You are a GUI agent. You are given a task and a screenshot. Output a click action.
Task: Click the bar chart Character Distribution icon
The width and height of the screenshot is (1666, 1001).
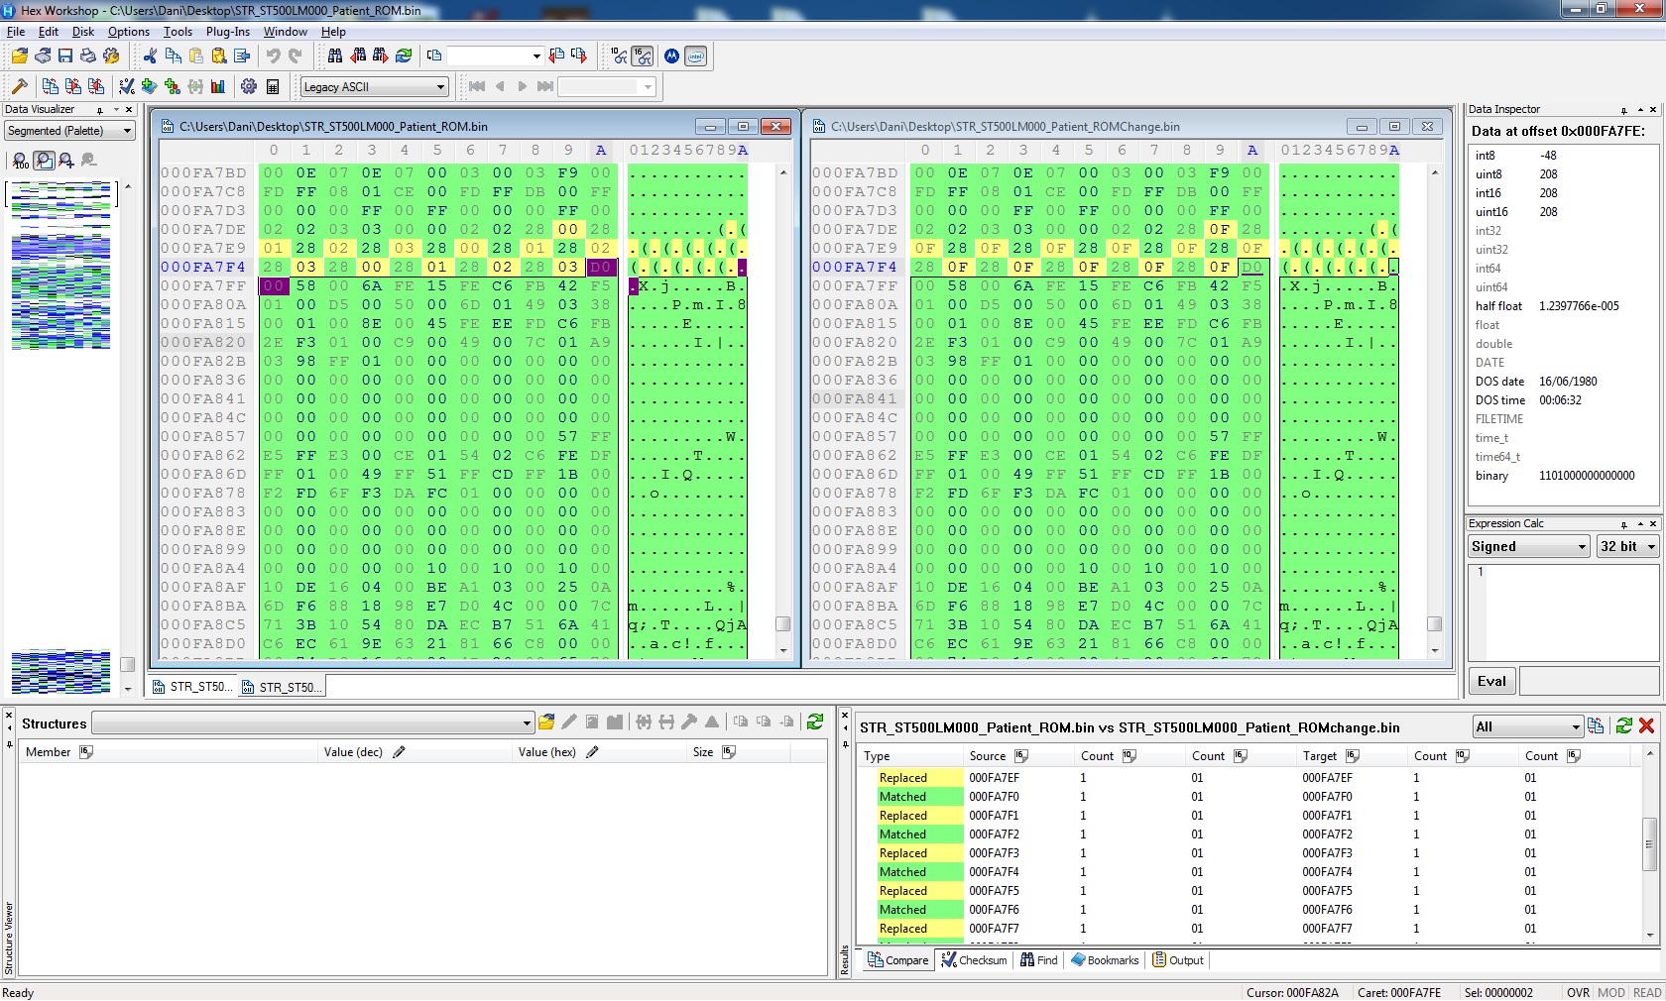pyautogui.click(x=218, y=86)
